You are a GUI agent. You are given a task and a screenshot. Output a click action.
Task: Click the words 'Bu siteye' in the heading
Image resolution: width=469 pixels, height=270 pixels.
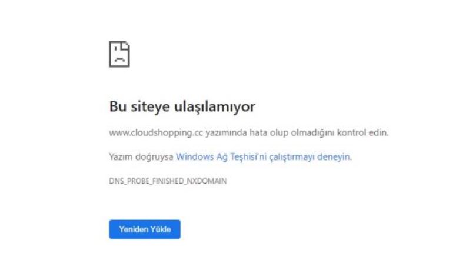(139, 106)
